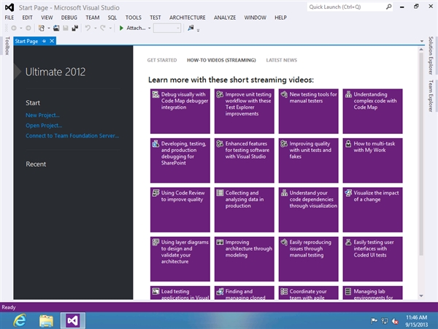
Task: Click the Start Page vertical scrollbar thumb
Action: (421, 154)
